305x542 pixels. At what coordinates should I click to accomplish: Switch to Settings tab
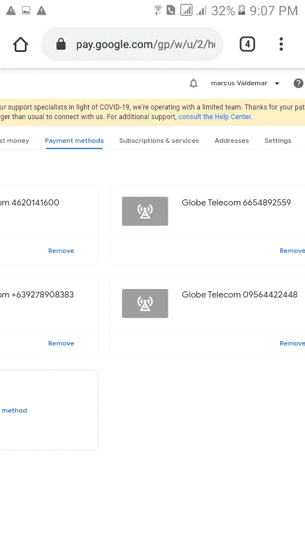tap(278, 141)
